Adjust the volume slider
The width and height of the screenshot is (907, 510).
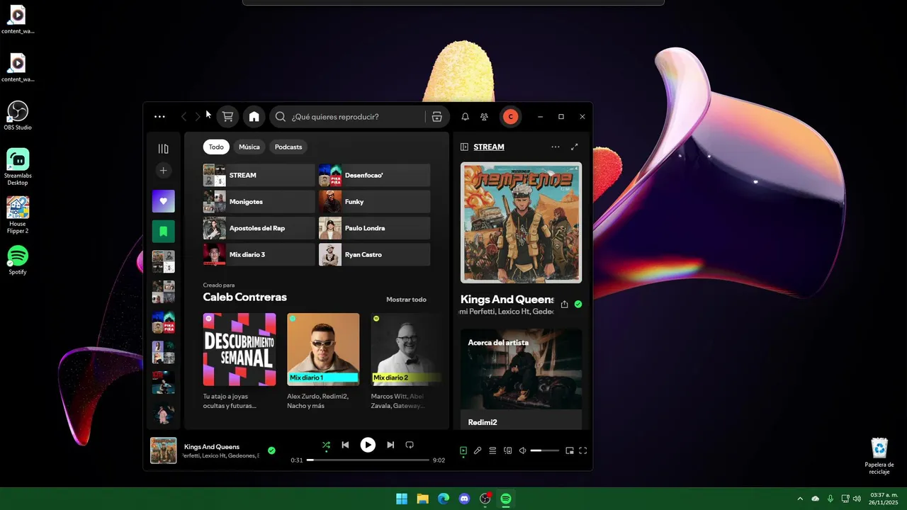545,450
